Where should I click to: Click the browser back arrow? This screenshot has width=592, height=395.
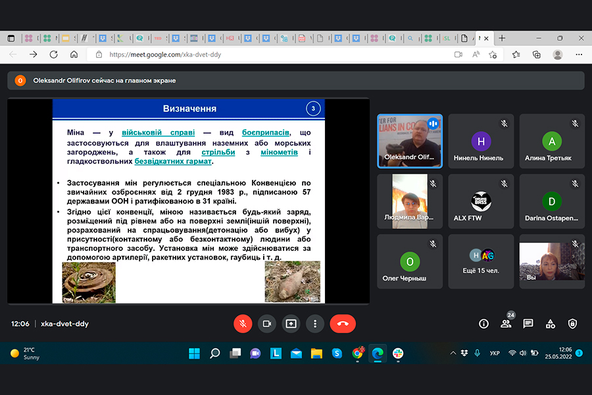tap(13, 55)
